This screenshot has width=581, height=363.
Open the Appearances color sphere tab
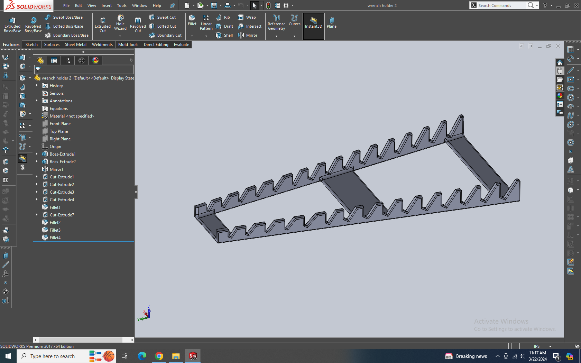(95, 60)
